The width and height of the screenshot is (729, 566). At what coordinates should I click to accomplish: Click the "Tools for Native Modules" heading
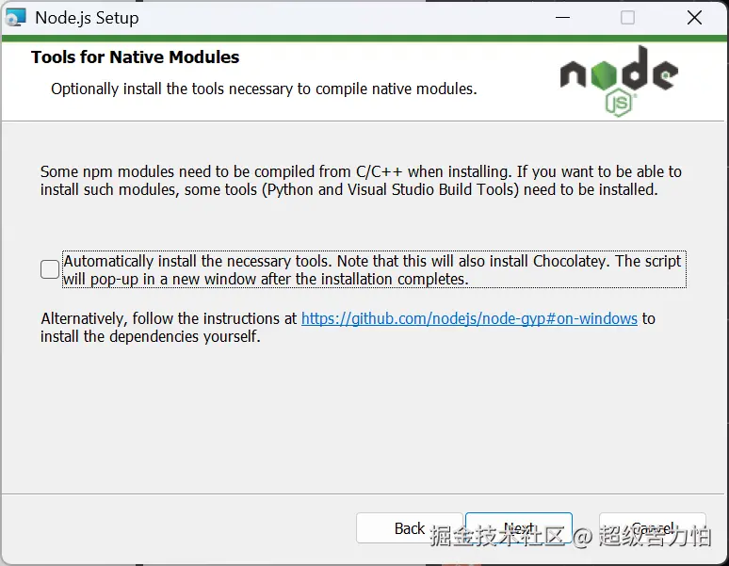(136, 57)
